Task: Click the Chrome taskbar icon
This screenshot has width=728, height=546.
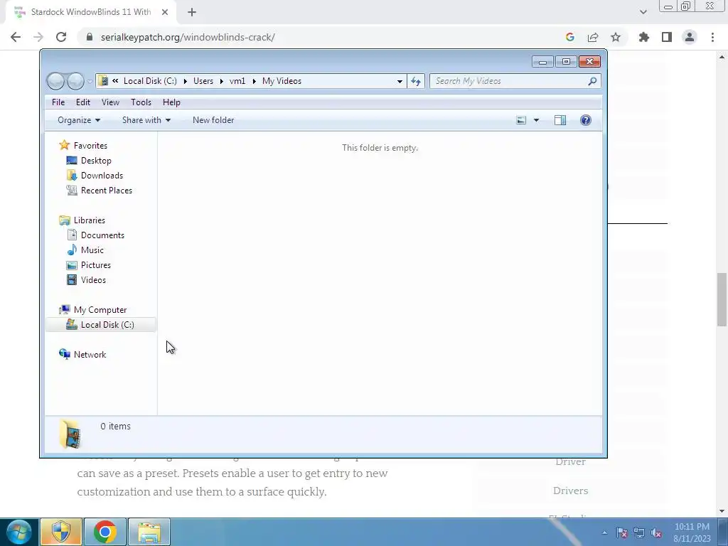Action: click(x=105, y=532)
